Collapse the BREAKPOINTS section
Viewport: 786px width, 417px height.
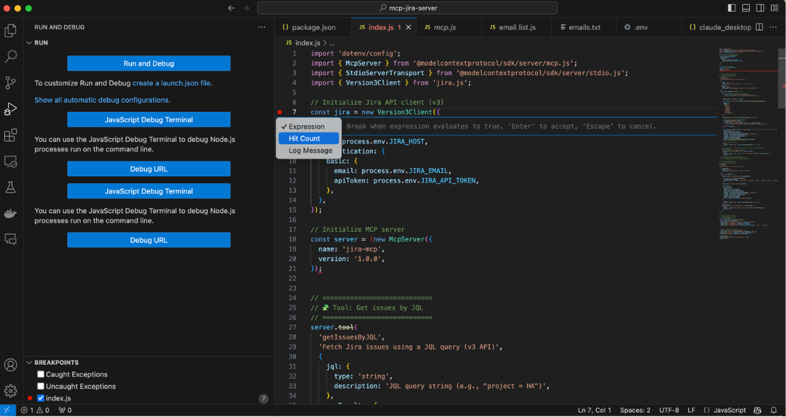tap(29, 362)
